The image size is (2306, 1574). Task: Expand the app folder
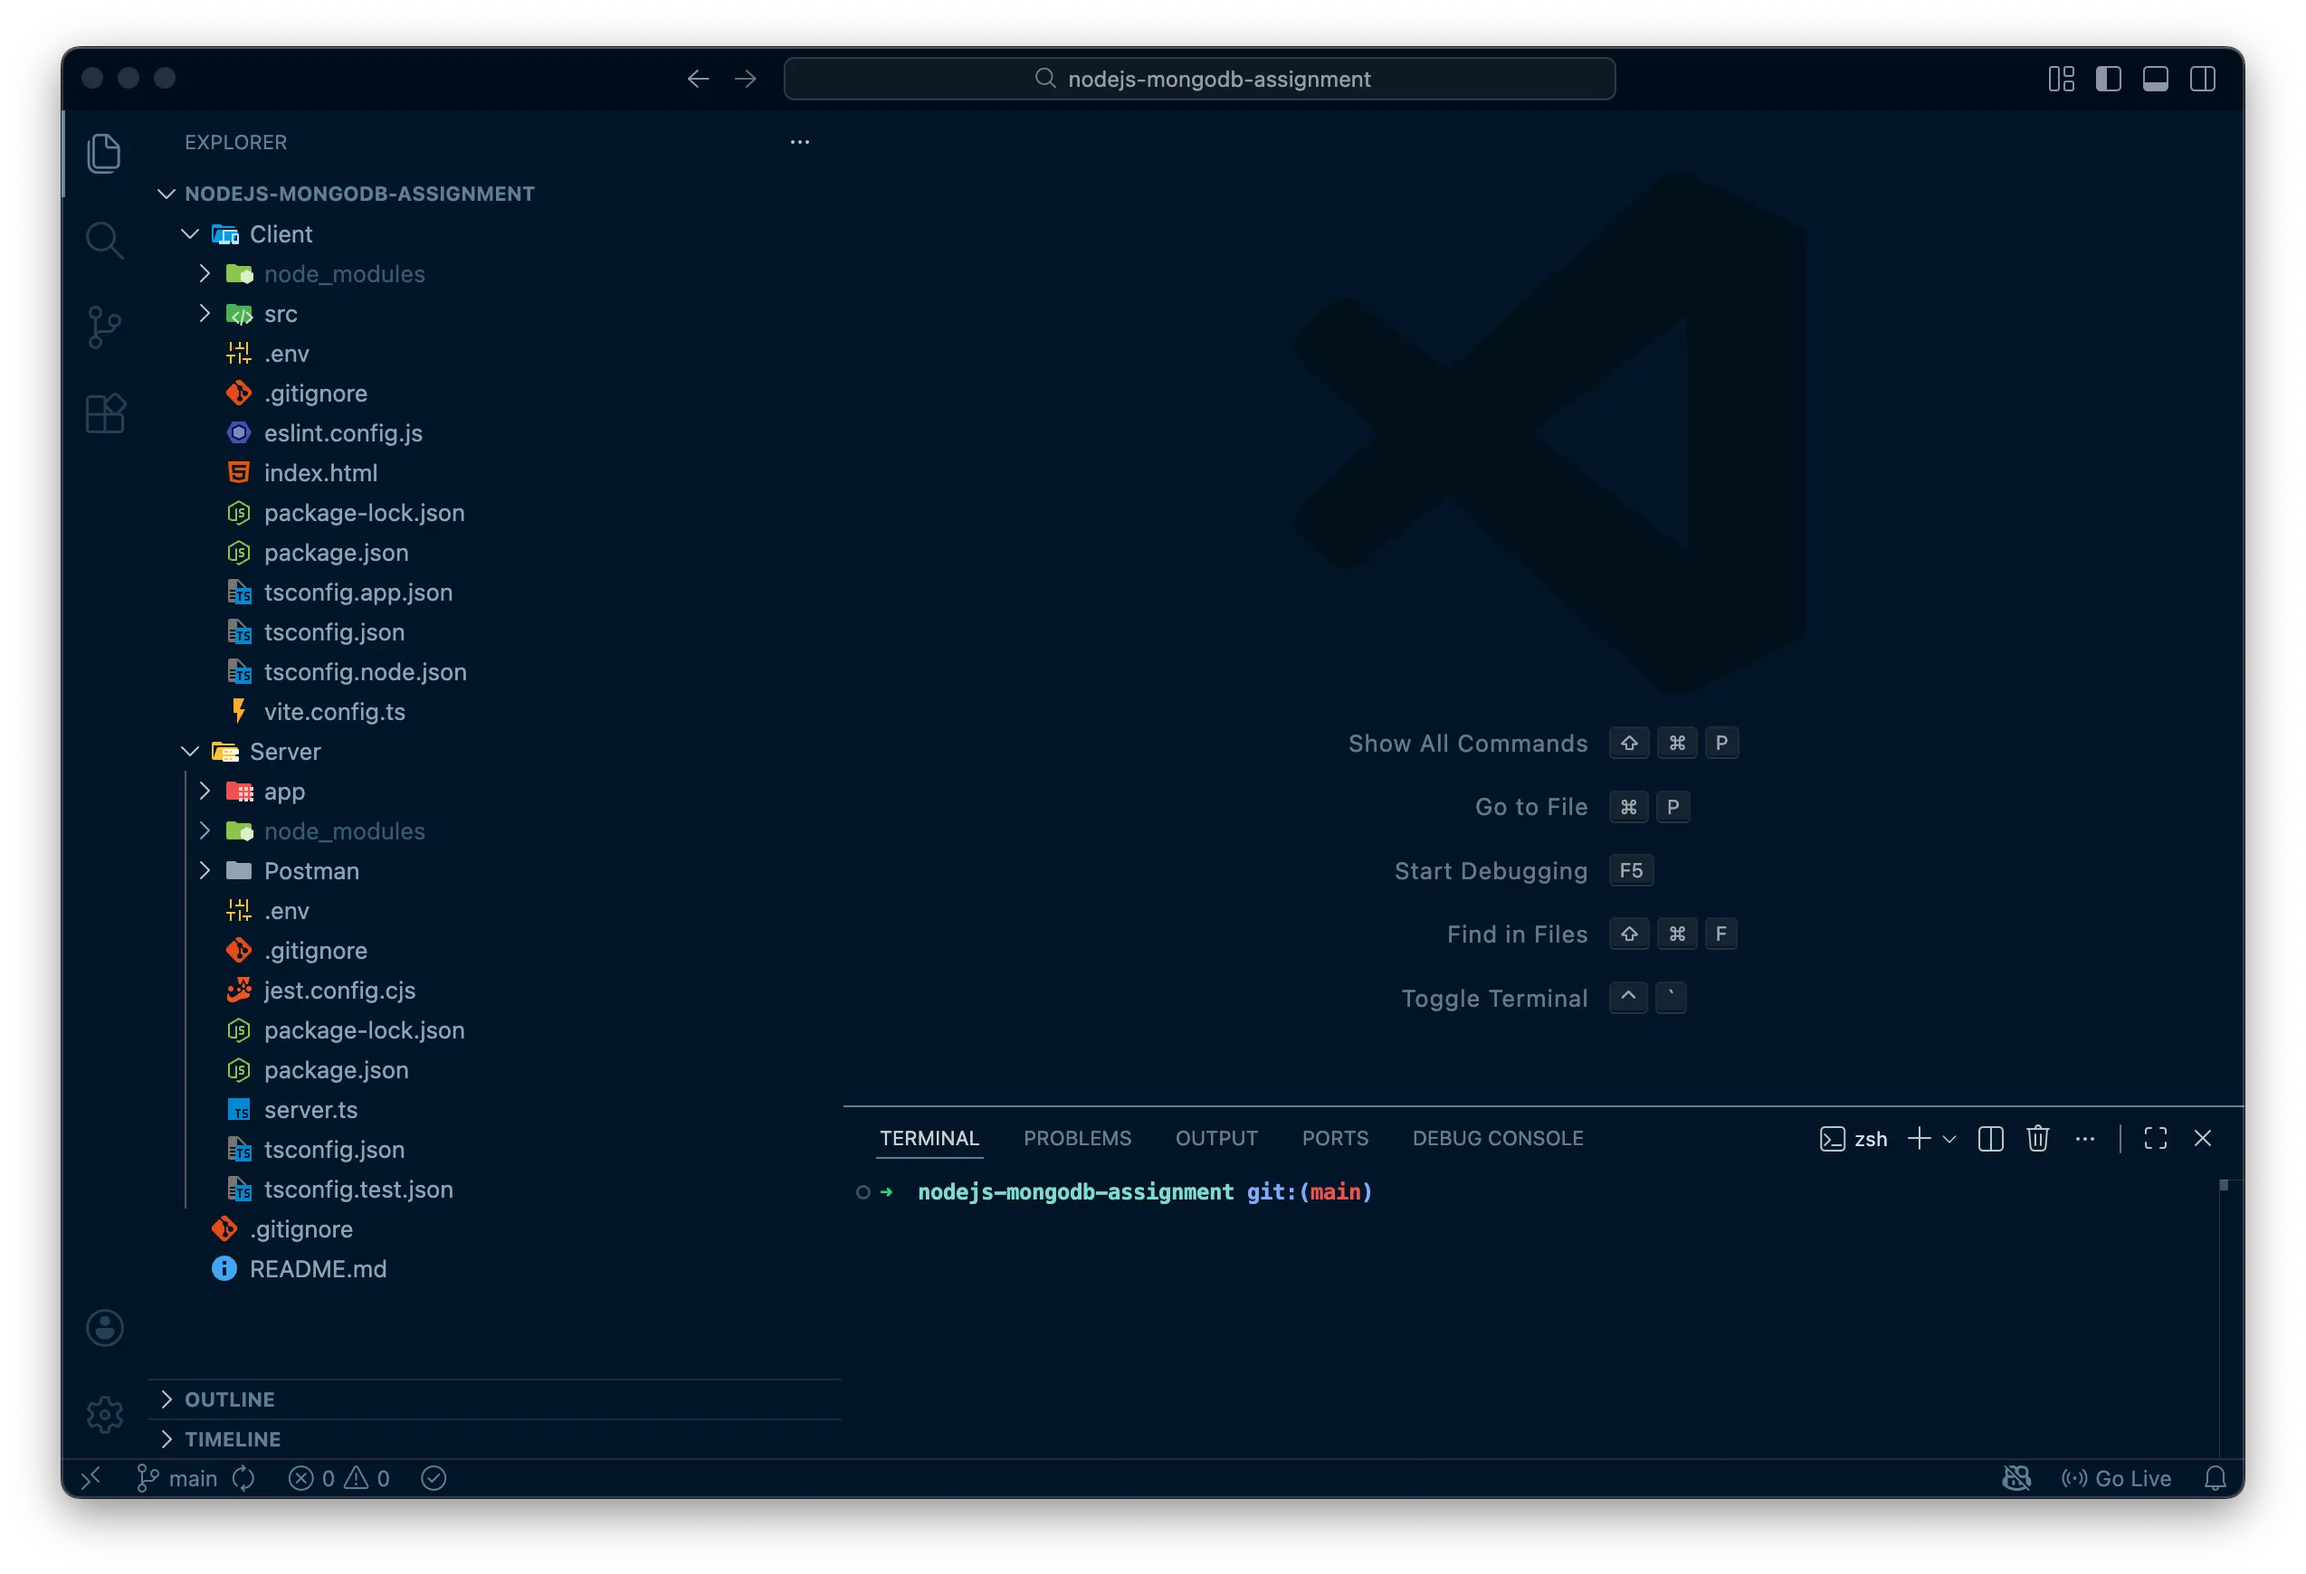tap(205, 791)
